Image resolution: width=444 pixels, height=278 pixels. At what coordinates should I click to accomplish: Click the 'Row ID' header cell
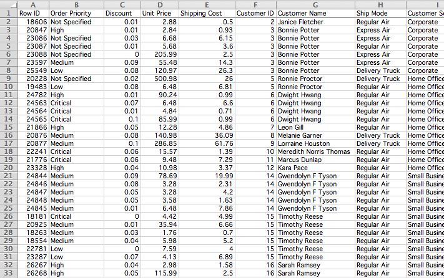click(x=34, y=13)
